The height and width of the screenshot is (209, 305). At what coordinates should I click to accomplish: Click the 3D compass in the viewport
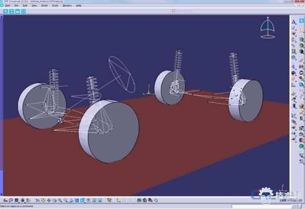(268, 29)
